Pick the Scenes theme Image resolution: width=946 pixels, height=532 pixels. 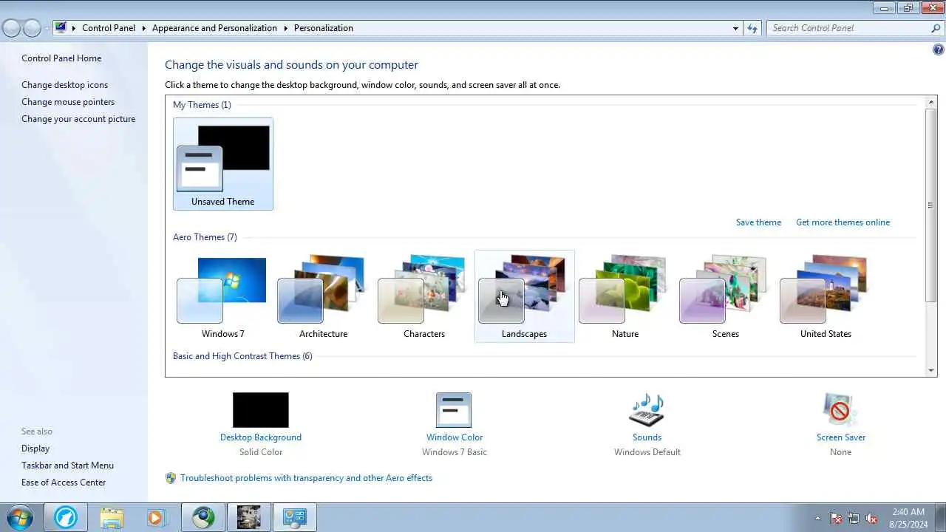725,296
